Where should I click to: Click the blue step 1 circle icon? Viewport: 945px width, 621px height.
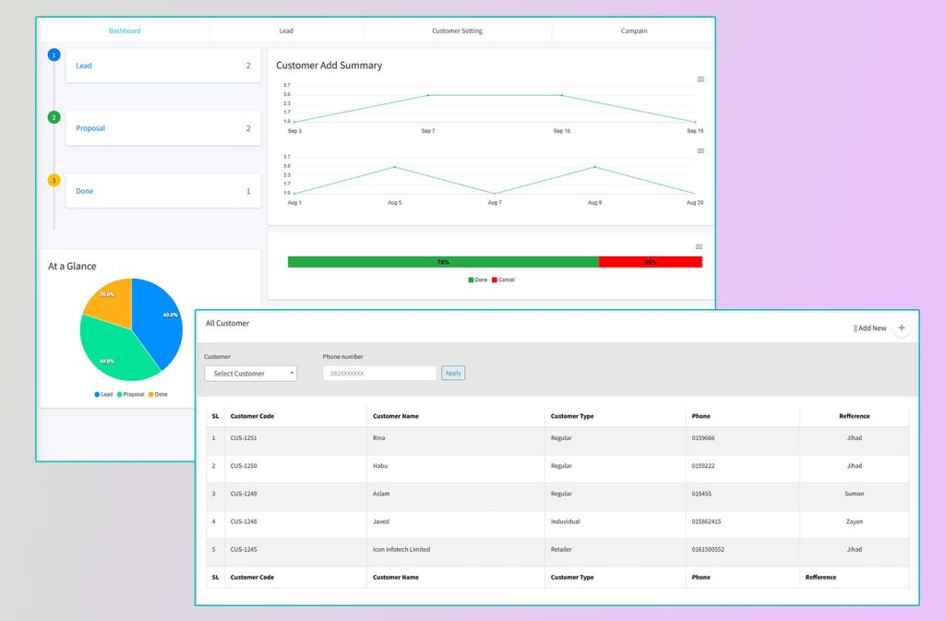[54, 55]
